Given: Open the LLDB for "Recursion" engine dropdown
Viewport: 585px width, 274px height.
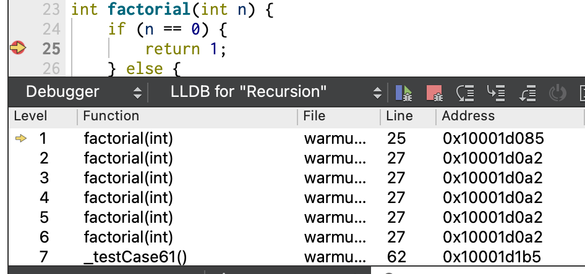Looking at the screenshot, I should point(275,92).
